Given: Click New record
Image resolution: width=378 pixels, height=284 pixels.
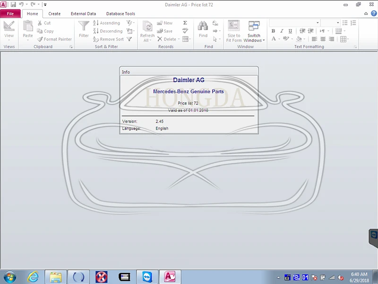Looking at the screenshot, I should [164, 23].
